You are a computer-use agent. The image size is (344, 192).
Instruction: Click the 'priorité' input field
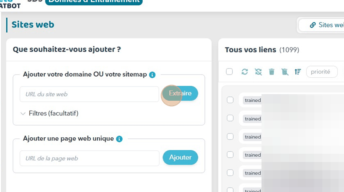tap(322, 72)
